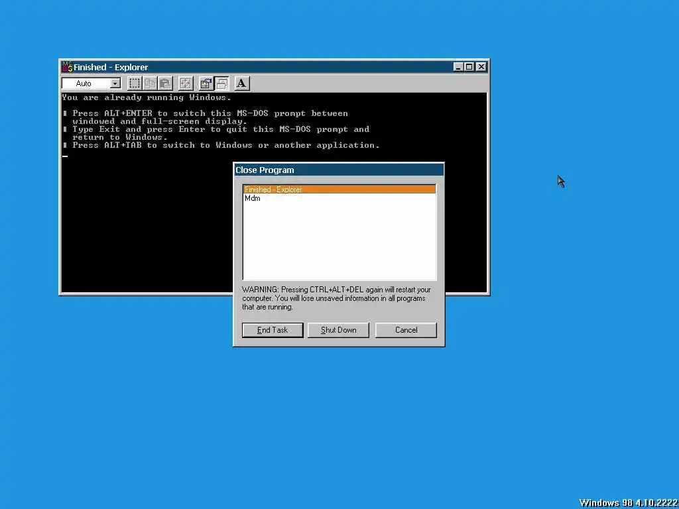Click the Copy icon in MS-DOS toolbar

click(x=150, y=83)
